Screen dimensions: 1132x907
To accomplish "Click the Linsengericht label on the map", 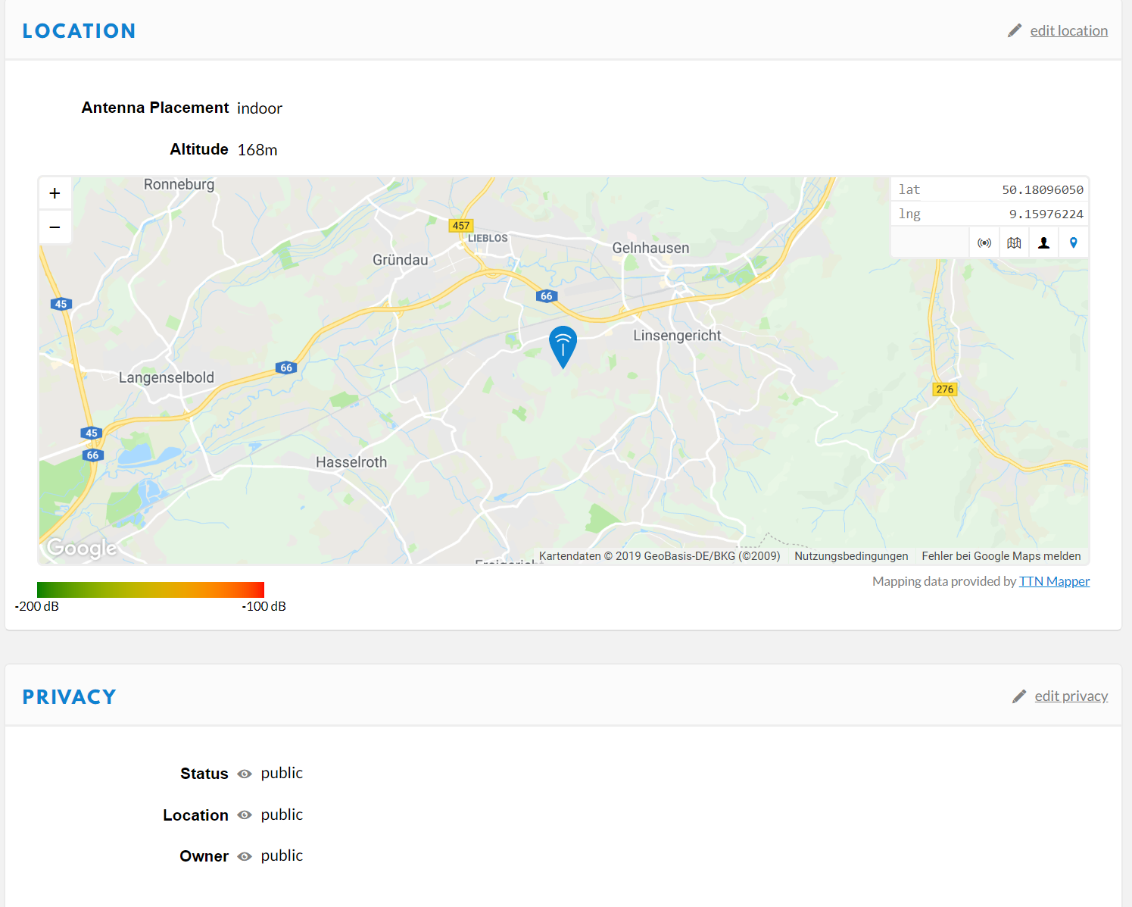I will click(677, 336).
